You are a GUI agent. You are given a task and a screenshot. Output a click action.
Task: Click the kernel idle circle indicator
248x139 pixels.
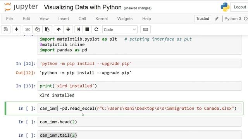coord(246,19)
